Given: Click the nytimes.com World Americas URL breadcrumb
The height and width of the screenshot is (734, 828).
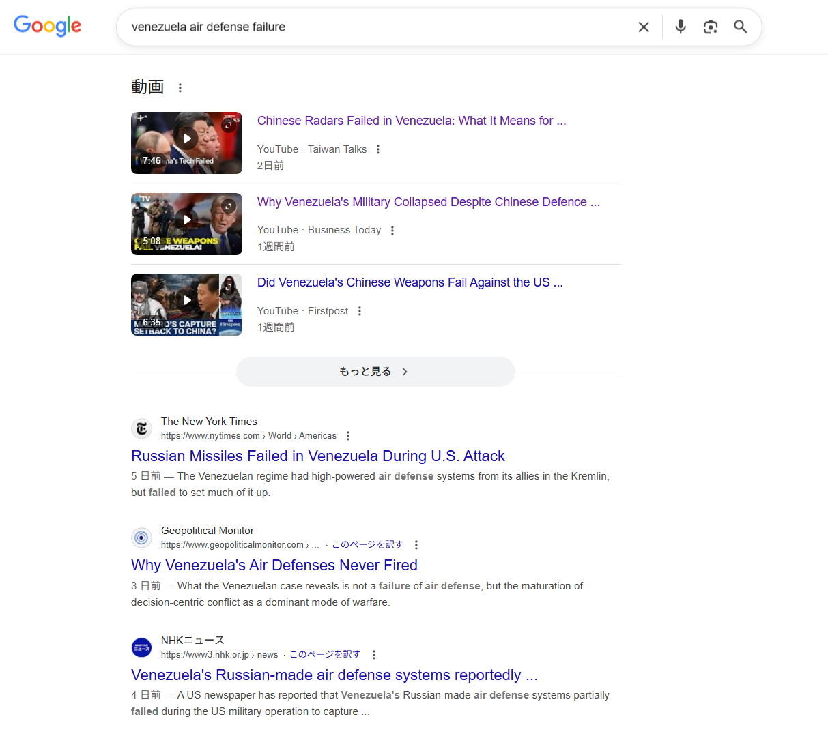Looking at the screenshot, I should click(248, 436).
